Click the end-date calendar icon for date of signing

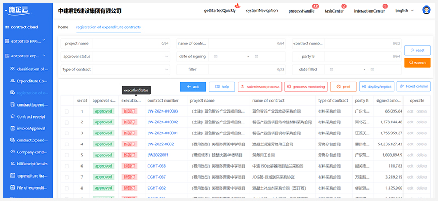(256, 56)
